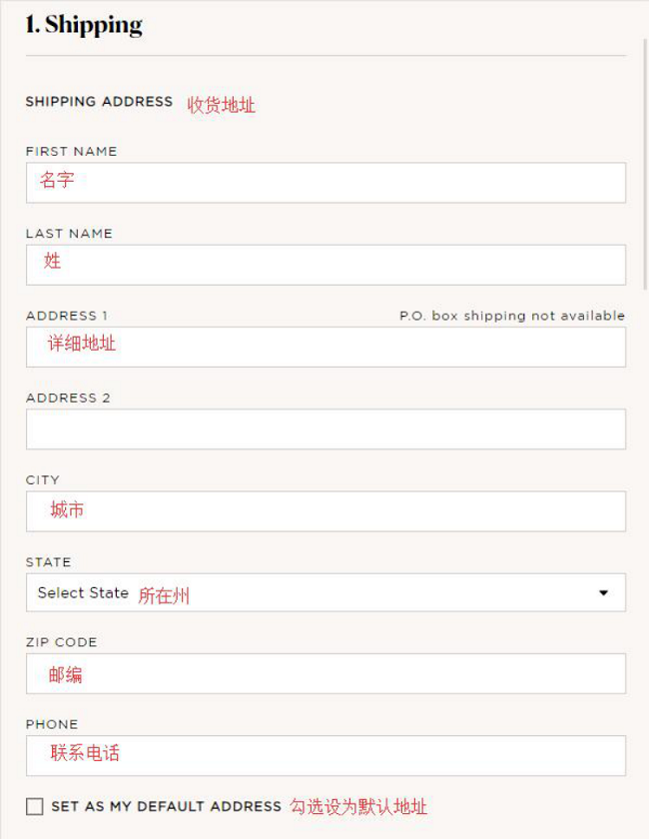Click the City label text
Viewport: 649px width, 839px height.
pos(43,479)
